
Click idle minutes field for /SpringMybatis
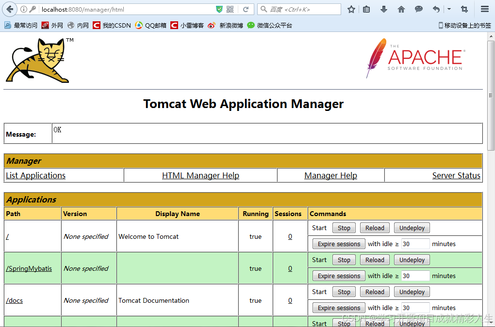coord(415,276)
